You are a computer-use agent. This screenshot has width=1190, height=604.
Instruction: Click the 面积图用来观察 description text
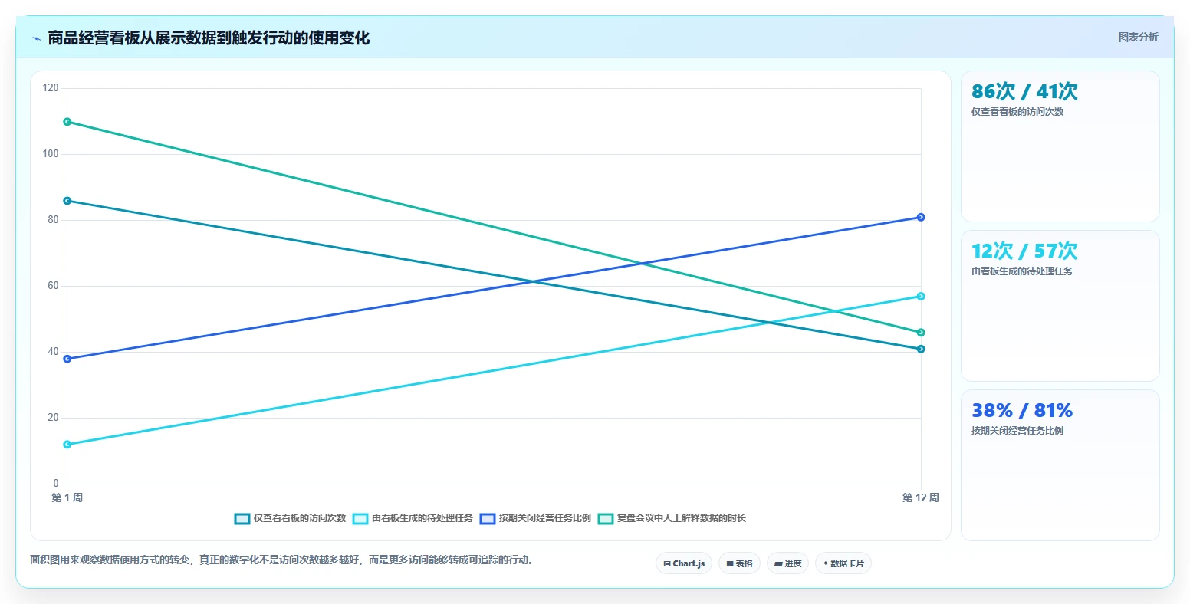[x=282, y=560]
